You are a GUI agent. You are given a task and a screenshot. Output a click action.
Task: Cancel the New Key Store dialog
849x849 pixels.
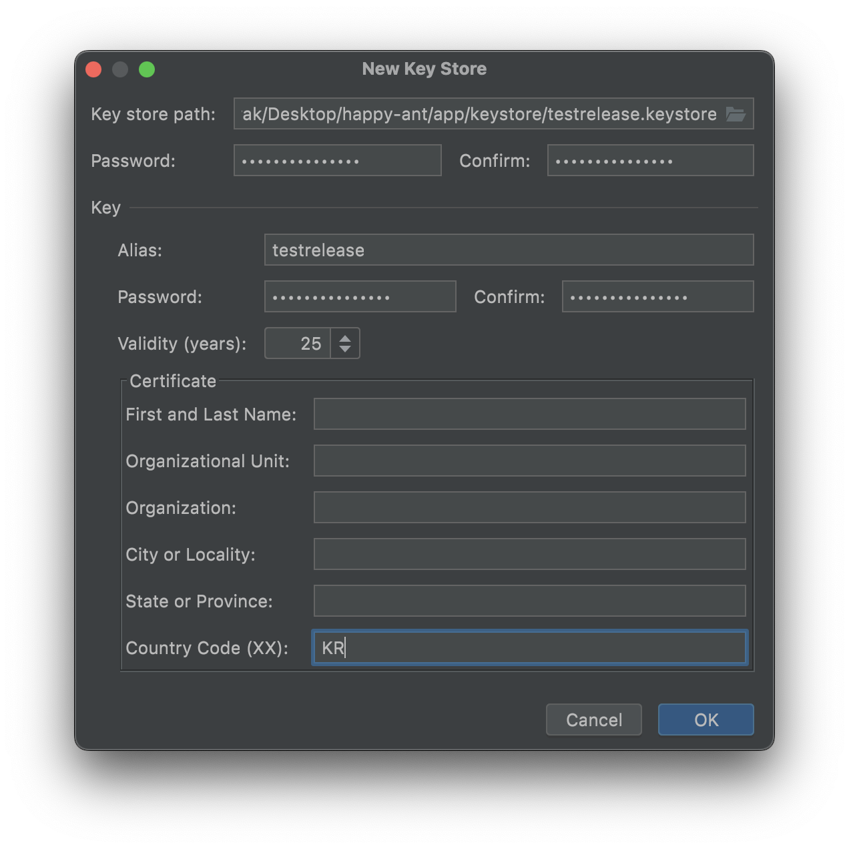pyautogui.click(x=594, y=720)
